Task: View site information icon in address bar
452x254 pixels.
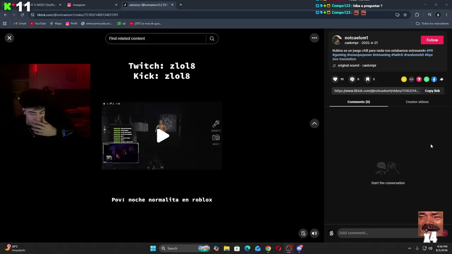Action: (32, 15)
